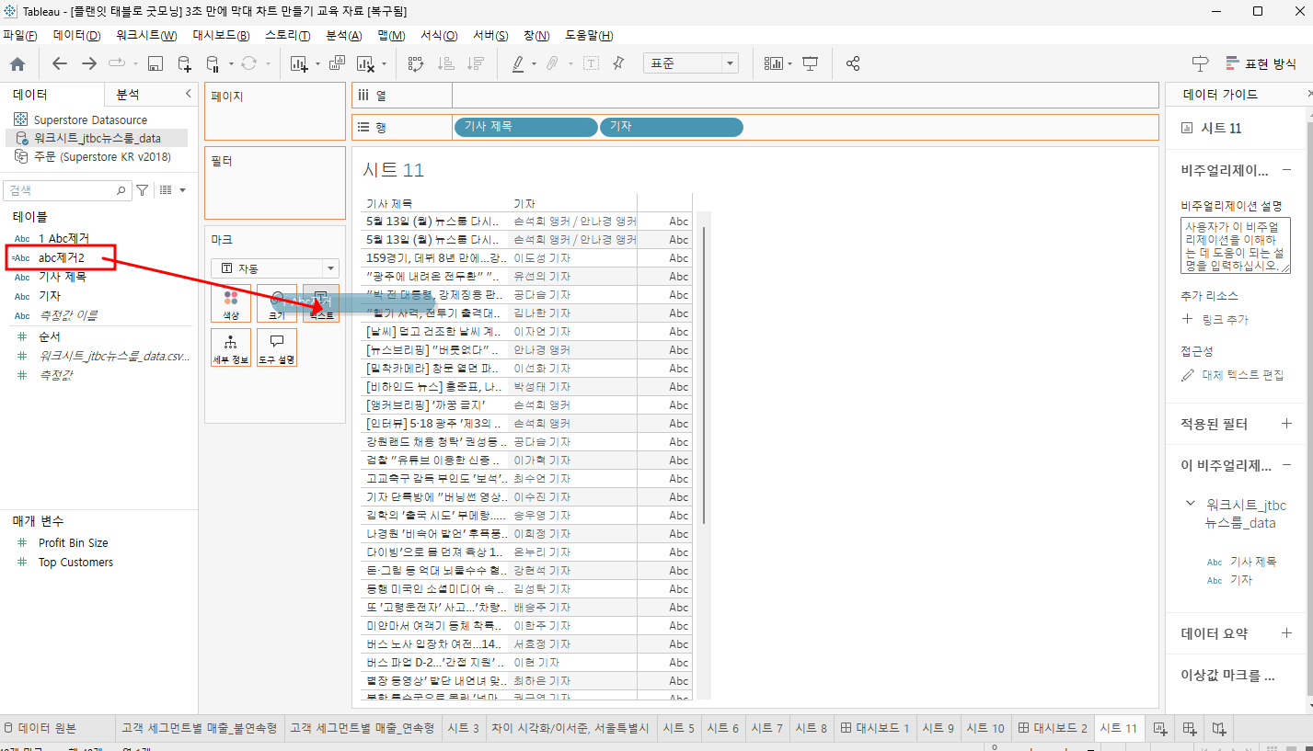Create new dashboard from bottom tab icon

[x=1190, y=728]
